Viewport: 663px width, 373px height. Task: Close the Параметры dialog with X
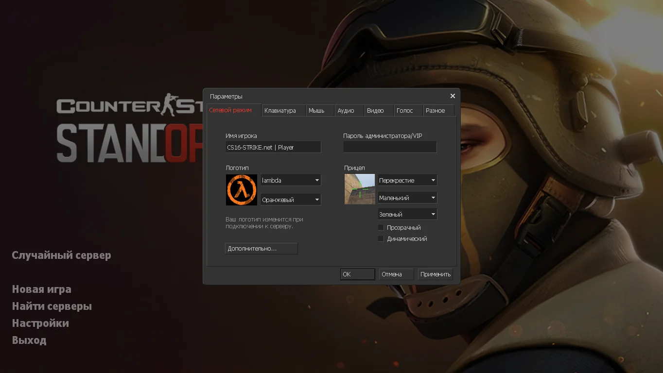coord(453,96)
